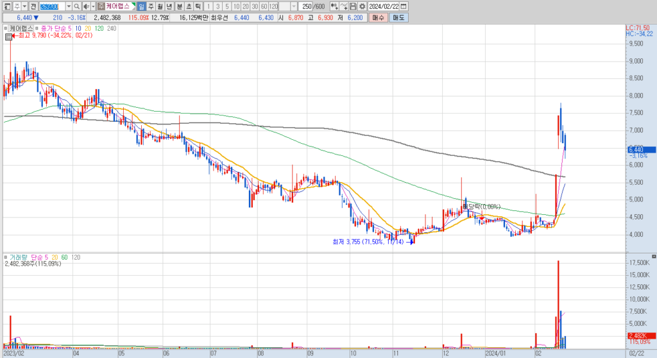Click the stock code input field 263700
Viewport: 657px width, 358px height.
point(53,6)
